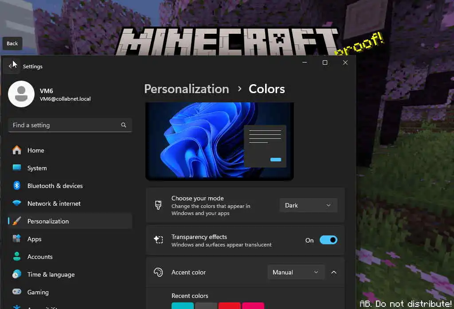Click the Personalization paintbrush icon

coord(17,221)
